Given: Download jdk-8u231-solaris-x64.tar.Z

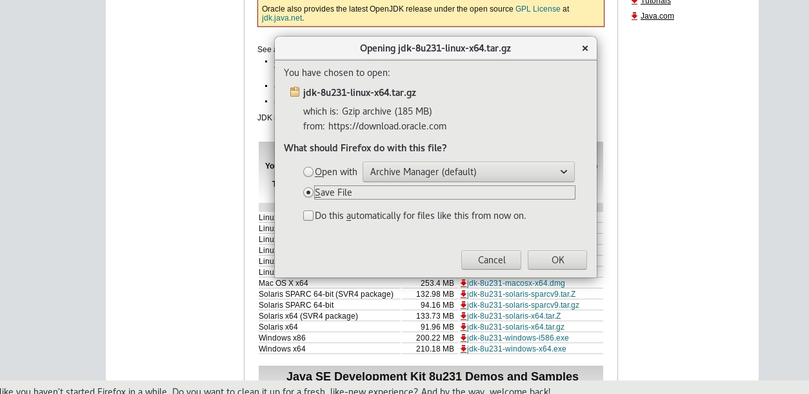Looking at the screenshot, I should point(514,316).
